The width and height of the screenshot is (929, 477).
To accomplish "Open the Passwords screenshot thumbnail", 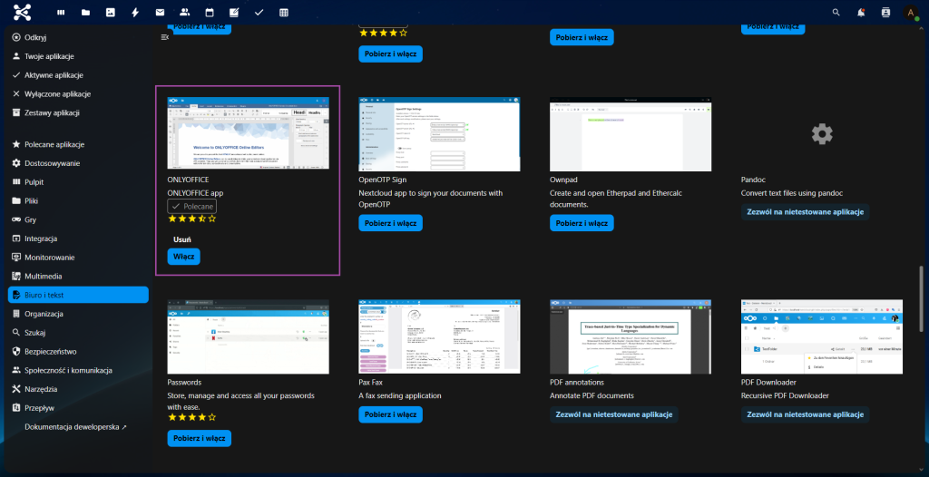I will [249, 336].
